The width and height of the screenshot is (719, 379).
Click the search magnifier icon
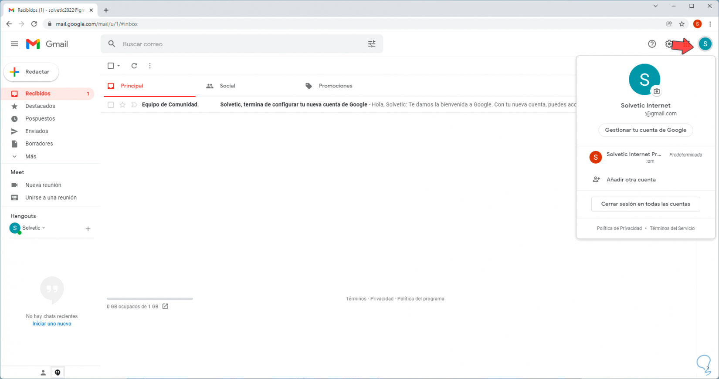(x=112, y=44)
